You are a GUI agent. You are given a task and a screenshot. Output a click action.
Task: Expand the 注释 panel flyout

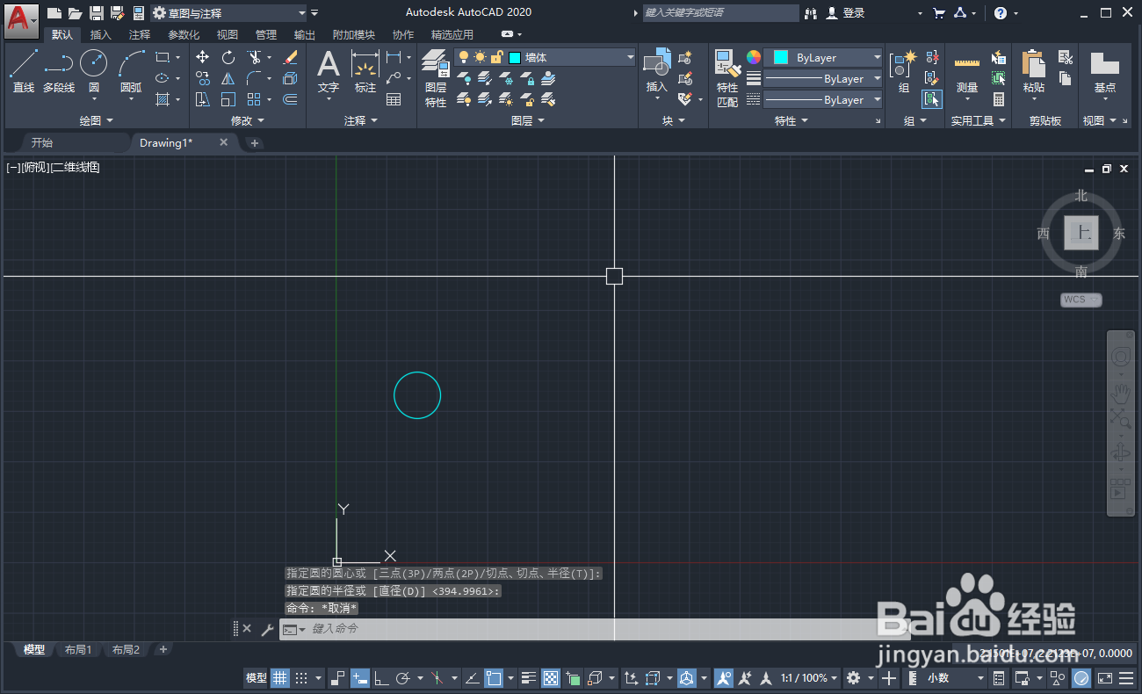coord(361,121)
